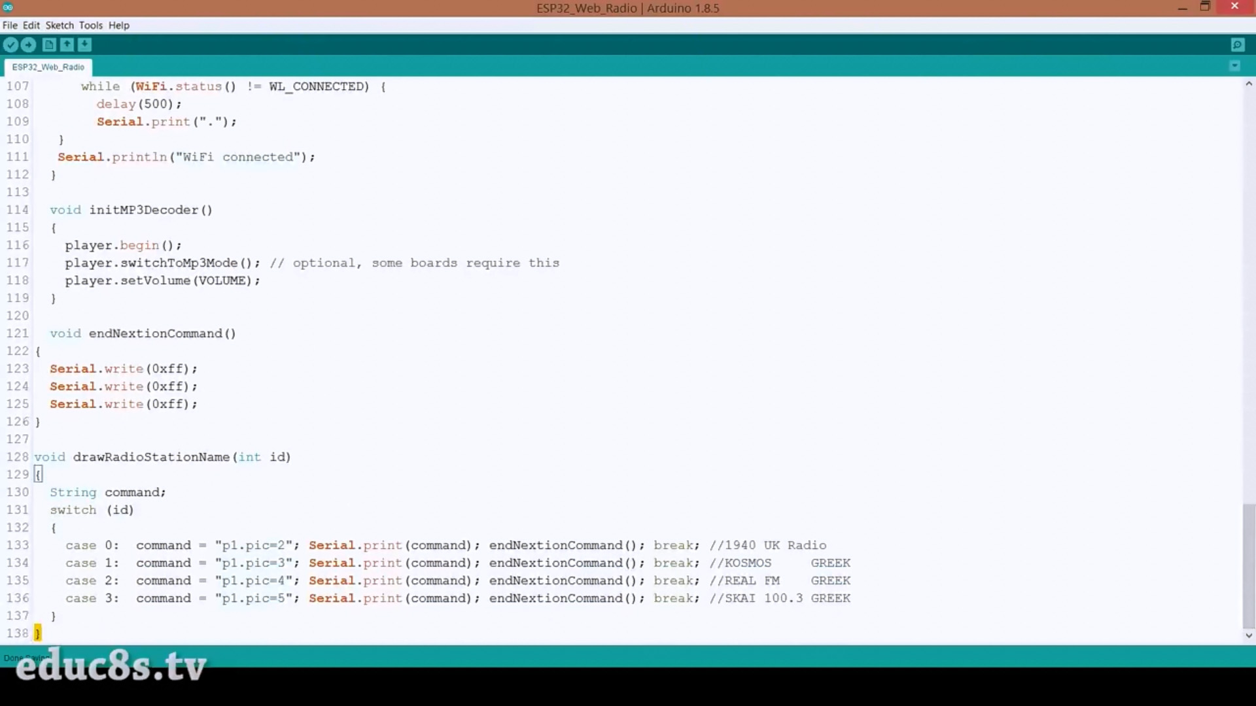Click the Upload sketch arrow icon
The width and height of the screenshot is (1256, 706).
[x=28, y=44]
